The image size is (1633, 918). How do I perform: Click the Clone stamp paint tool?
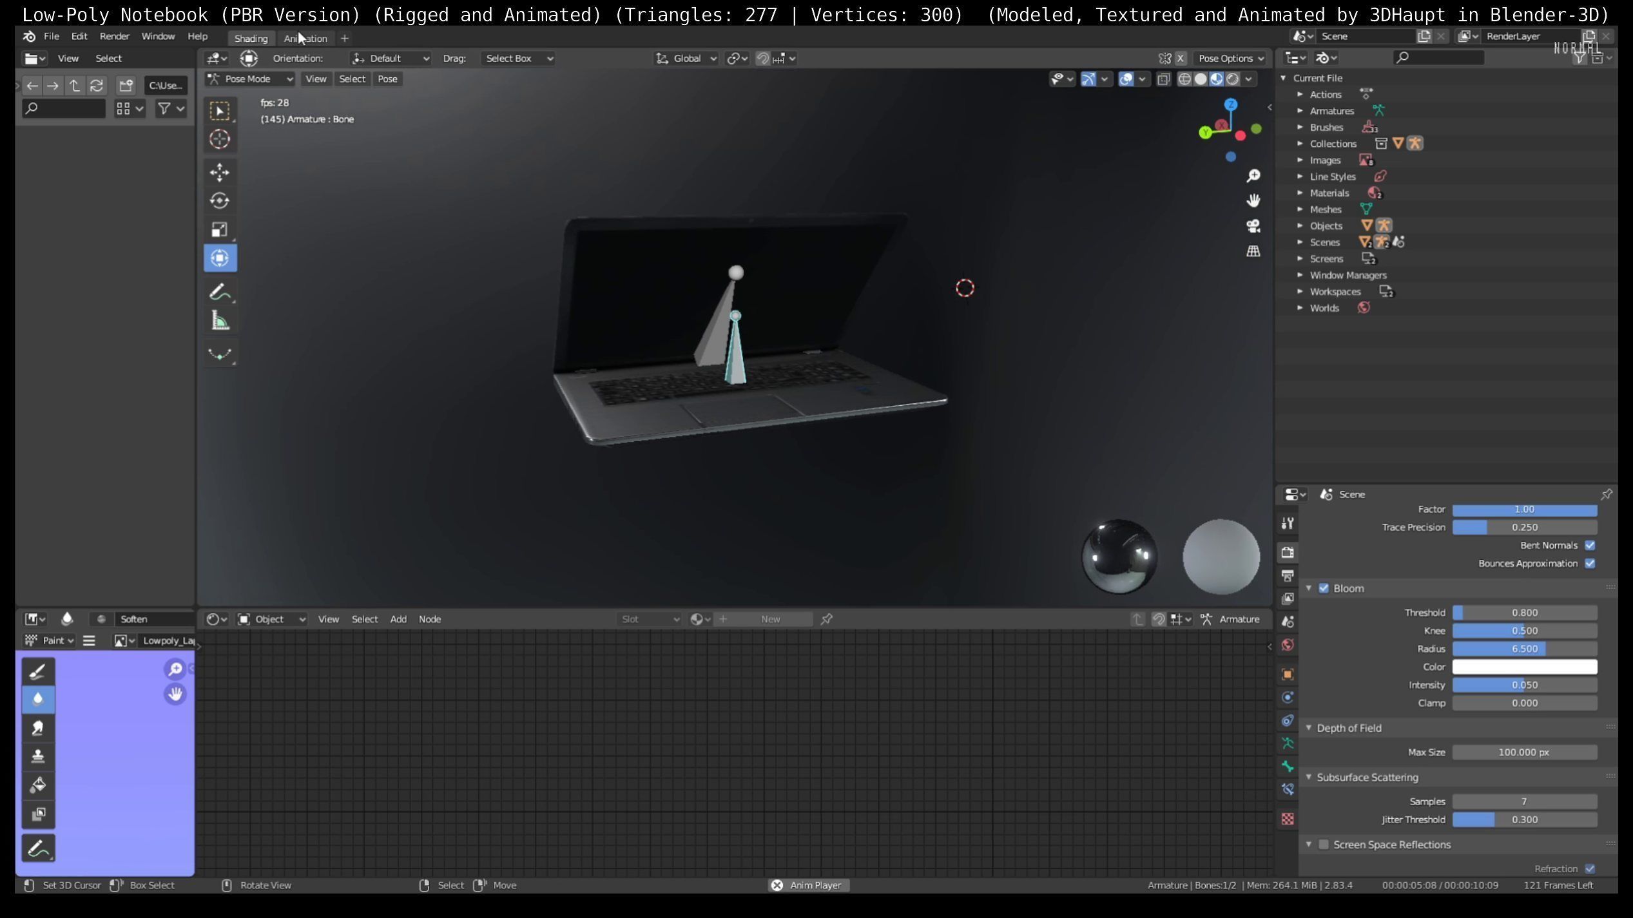point(38,756)
